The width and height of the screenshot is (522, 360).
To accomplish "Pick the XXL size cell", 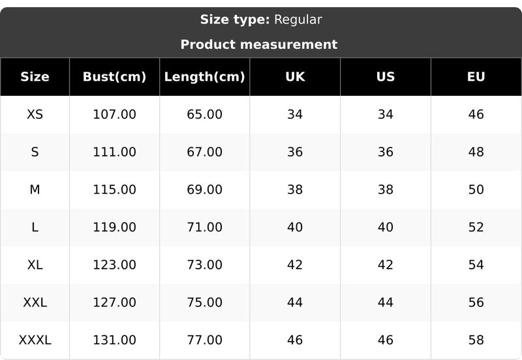I will (35, 303).
